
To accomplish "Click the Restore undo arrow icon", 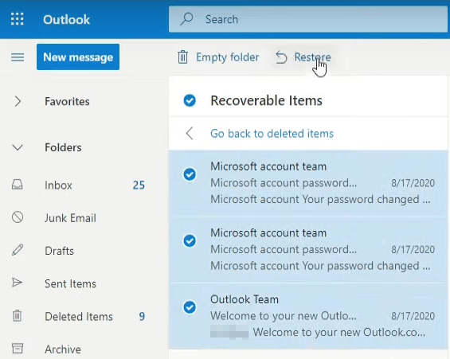I will pyautogui.click(x=281, y=57).
